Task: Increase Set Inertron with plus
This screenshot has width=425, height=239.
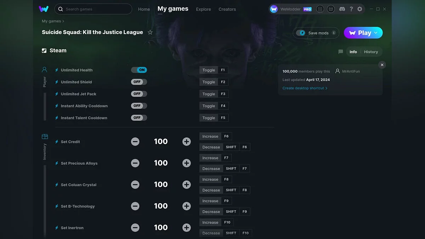Action: [187, 228]
